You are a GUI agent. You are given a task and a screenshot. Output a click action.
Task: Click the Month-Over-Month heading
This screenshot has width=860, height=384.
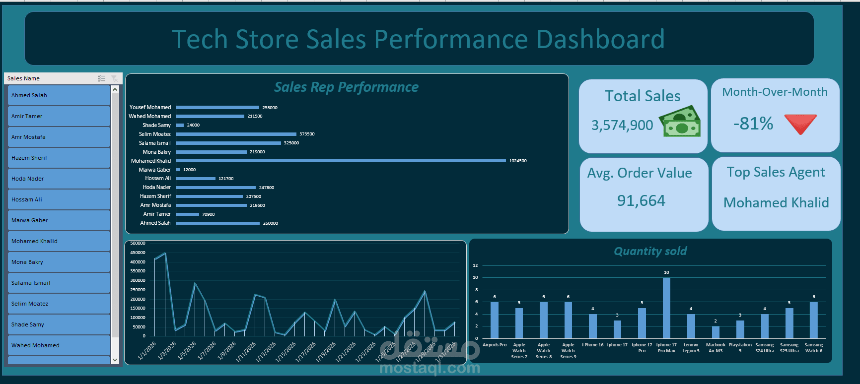point(775,92)
